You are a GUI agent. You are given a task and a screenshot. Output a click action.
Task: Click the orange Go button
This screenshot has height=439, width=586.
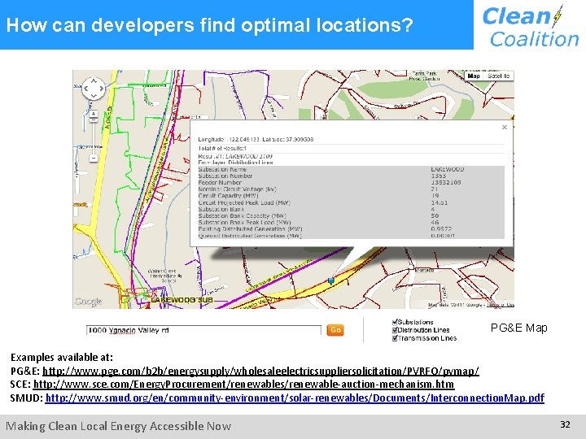click(x=335, y=330)
